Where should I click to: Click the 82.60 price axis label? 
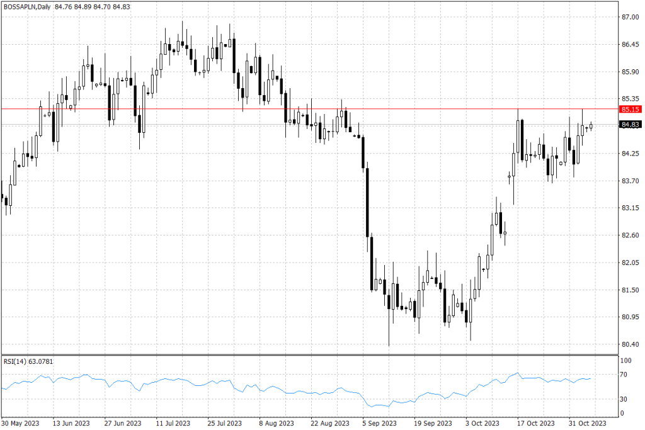point(629,235)
